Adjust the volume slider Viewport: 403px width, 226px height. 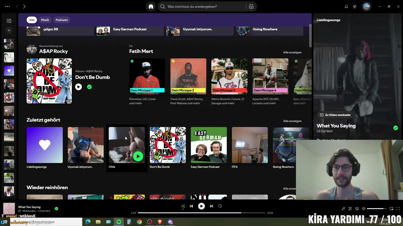pyautogui.click(x=377, y=209)
